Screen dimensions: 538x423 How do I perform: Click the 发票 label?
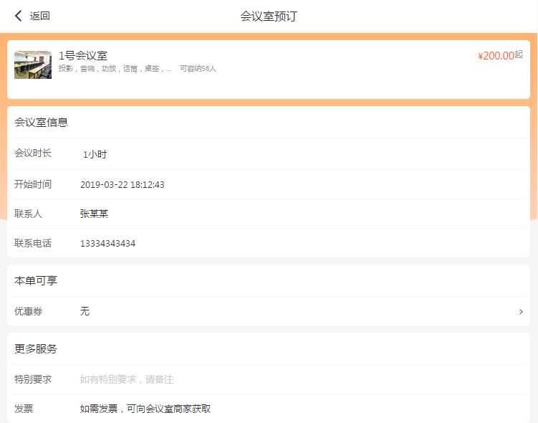point(24,409)
